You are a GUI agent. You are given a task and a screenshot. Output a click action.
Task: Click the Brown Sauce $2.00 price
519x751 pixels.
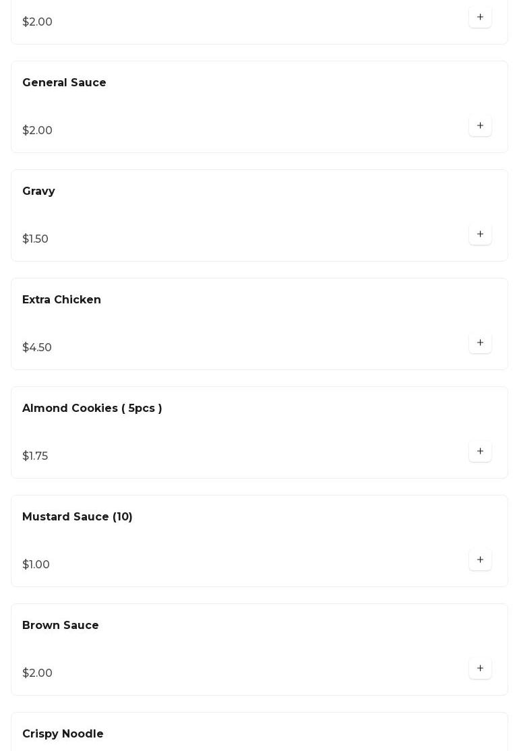(x=37, y=673)
